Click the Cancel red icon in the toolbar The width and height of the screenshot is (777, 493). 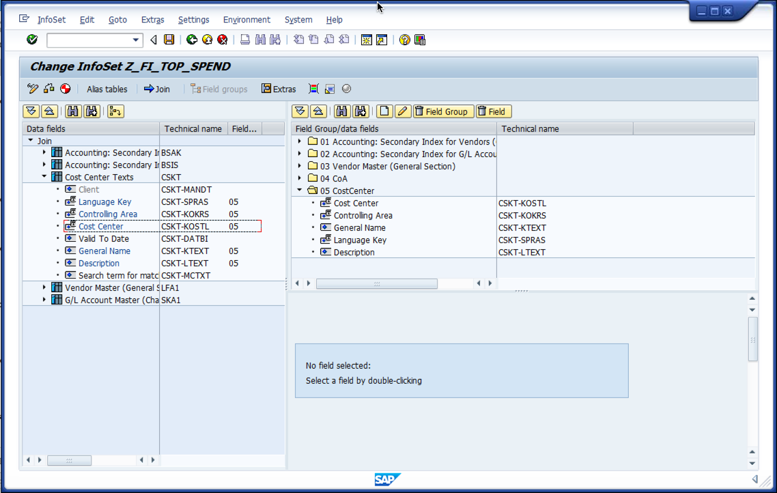[x=222, y=40]
